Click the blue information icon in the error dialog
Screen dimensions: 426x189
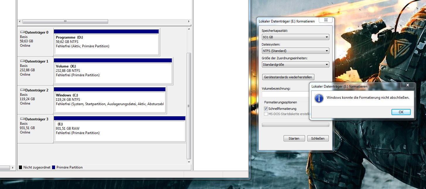click(319, 98)
